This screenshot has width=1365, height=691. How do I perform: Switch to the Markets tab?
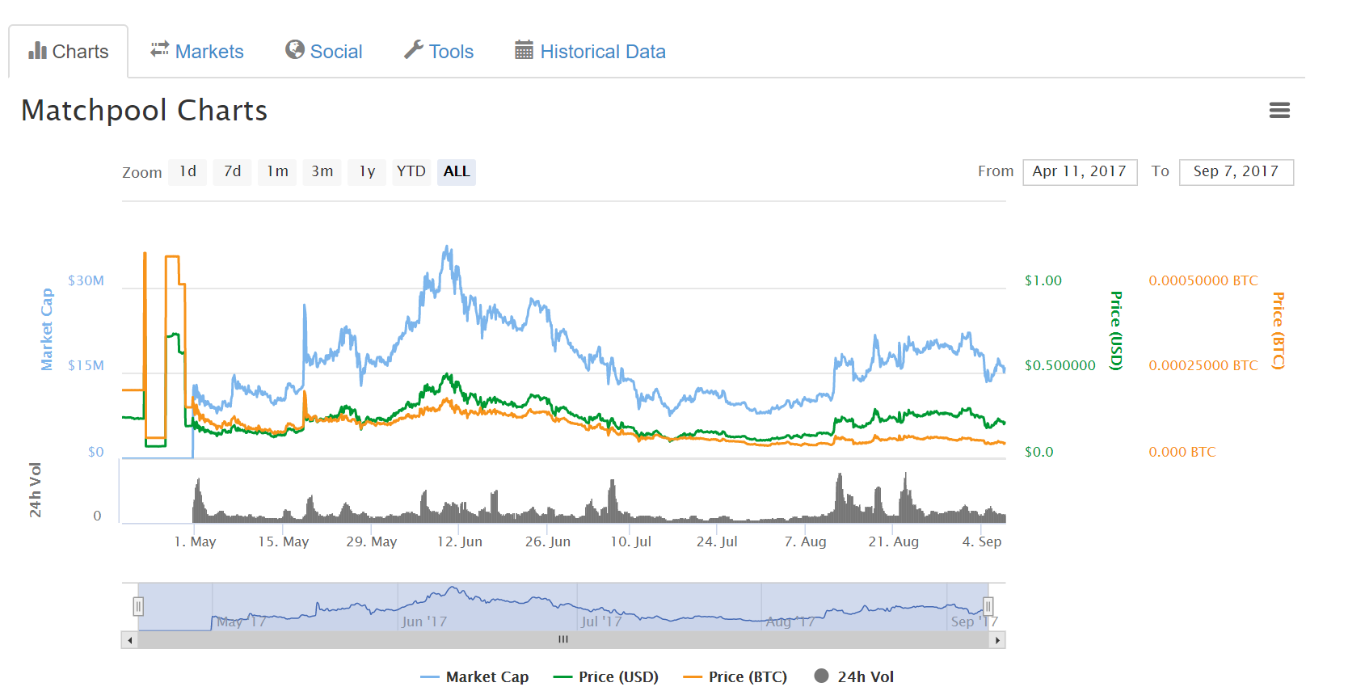[x=209, y=52]
